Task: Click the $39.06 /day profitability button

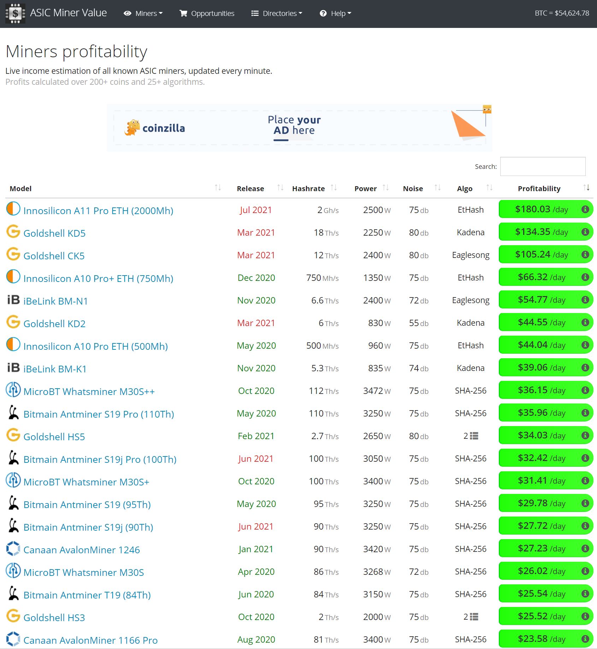Action: (x=546, y=367)
